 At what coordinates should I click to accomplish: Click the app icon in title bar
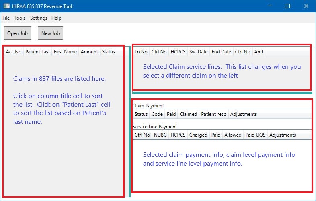coord(6,6)
